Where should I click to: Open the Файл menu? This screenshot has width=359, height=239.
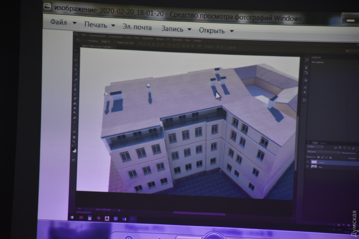pyautogui.click(x=59, y=22)
